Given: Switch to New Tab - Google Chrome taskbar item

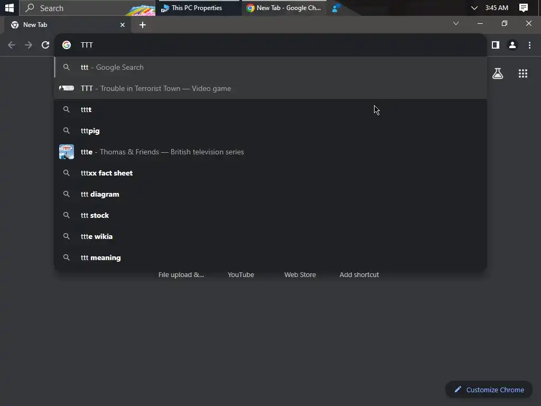Looking at the screenshot, I should (x=284, y=8).
